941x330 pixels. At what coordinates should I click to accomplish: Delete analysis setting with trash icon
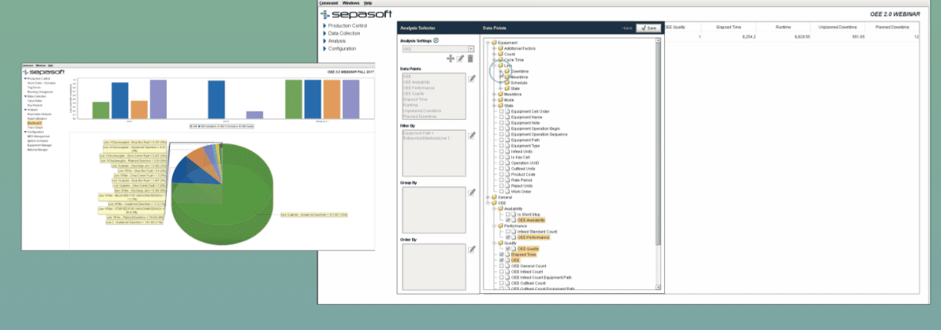pyautogui.click(x=470, y=59)
